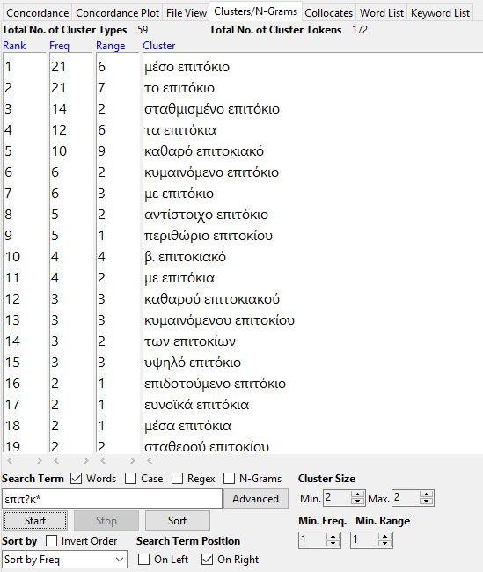Switch to the Keyword List tab
Viewport: 483px width, 572px height.
(440, 13)
